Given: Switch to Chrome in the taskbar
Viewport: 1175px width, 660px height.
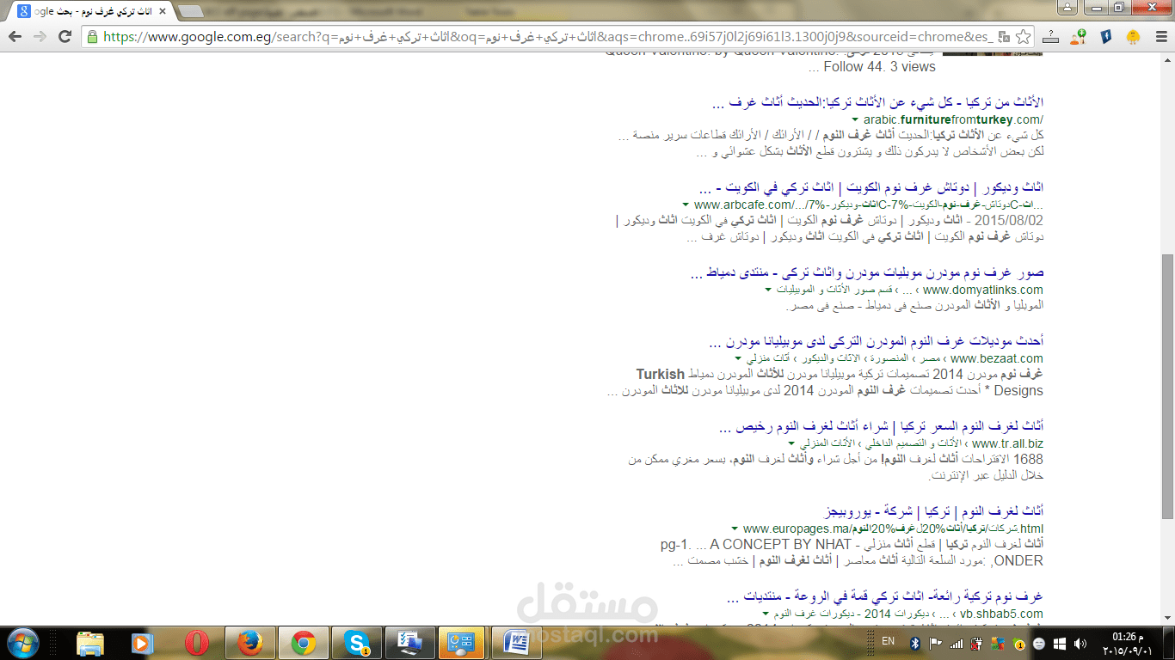Looking at the screenshot, I should (x=303, y=643).
